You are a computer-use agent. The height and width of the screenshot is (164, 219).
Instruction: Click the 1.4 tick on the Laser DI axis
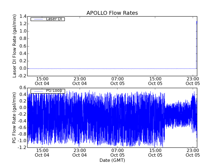[x=23, y=16]
